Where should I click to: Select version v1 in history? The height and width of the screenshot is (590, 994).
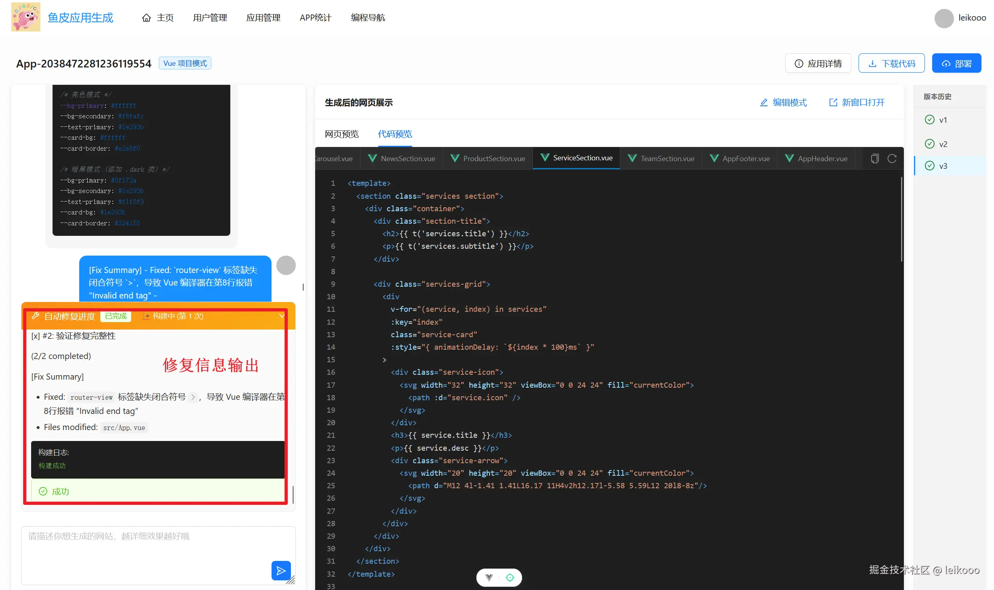tap(942, 120)
